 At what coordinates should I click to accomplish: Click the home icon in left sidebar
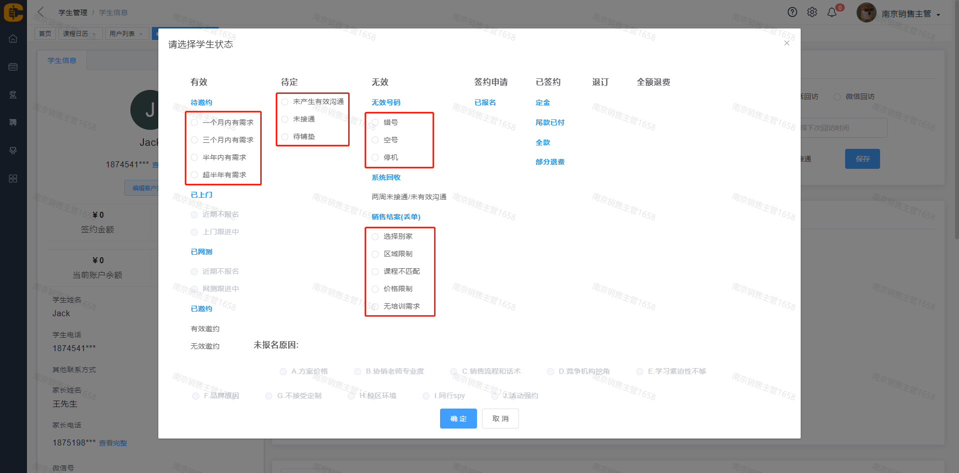13,38
